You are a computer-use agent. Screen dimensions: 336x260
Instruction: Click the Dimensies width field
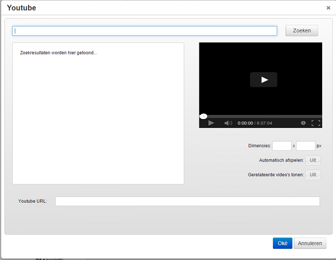coord(282,146)
